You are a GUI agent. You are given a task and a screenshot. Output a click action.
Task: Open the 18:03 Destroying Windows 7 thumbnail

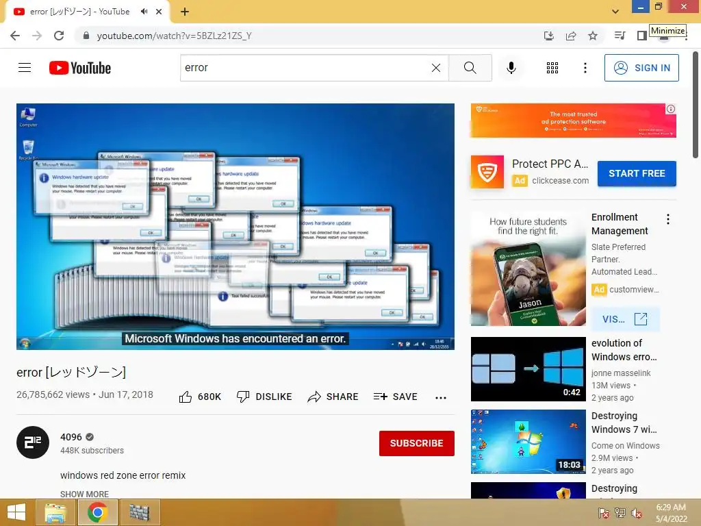click(x=528, y=442)
